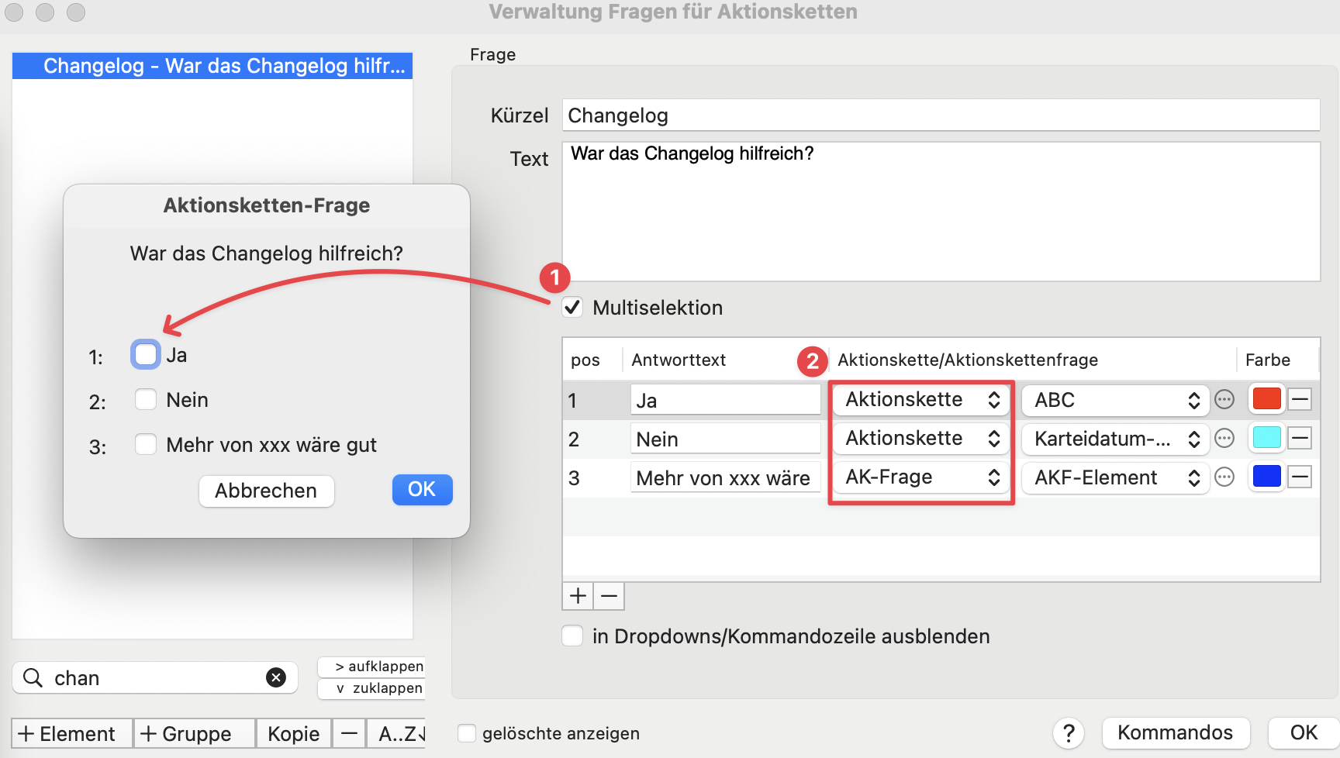Screen dimensions: 1340x758
Task: Edit the Nein answer text field
Action: (x=725, y=439)
